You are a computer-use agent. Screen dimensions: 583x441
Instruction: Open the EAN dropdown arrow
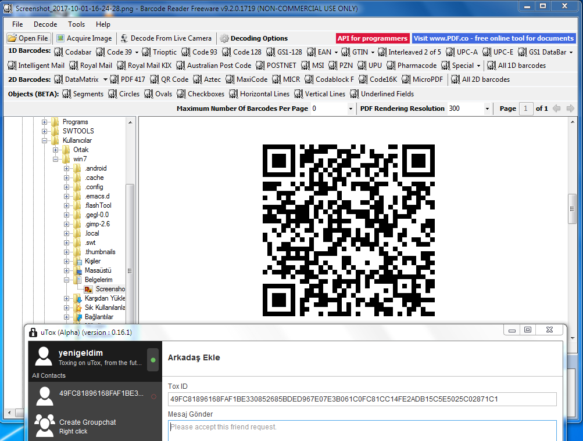336,52
